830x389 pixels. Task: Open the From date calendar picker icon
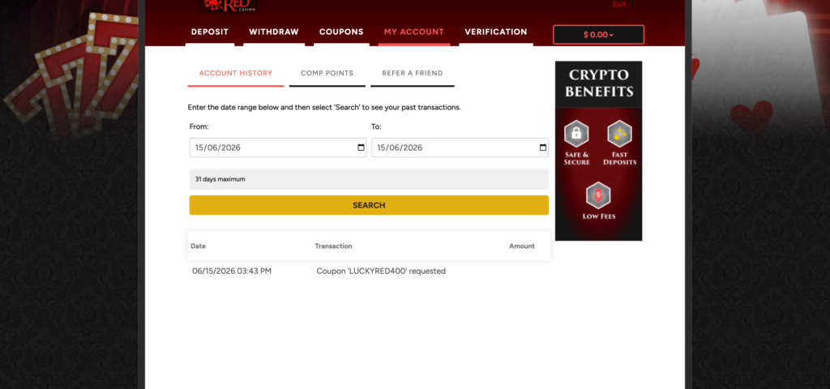pyautogui.click(x=361, y=147)
